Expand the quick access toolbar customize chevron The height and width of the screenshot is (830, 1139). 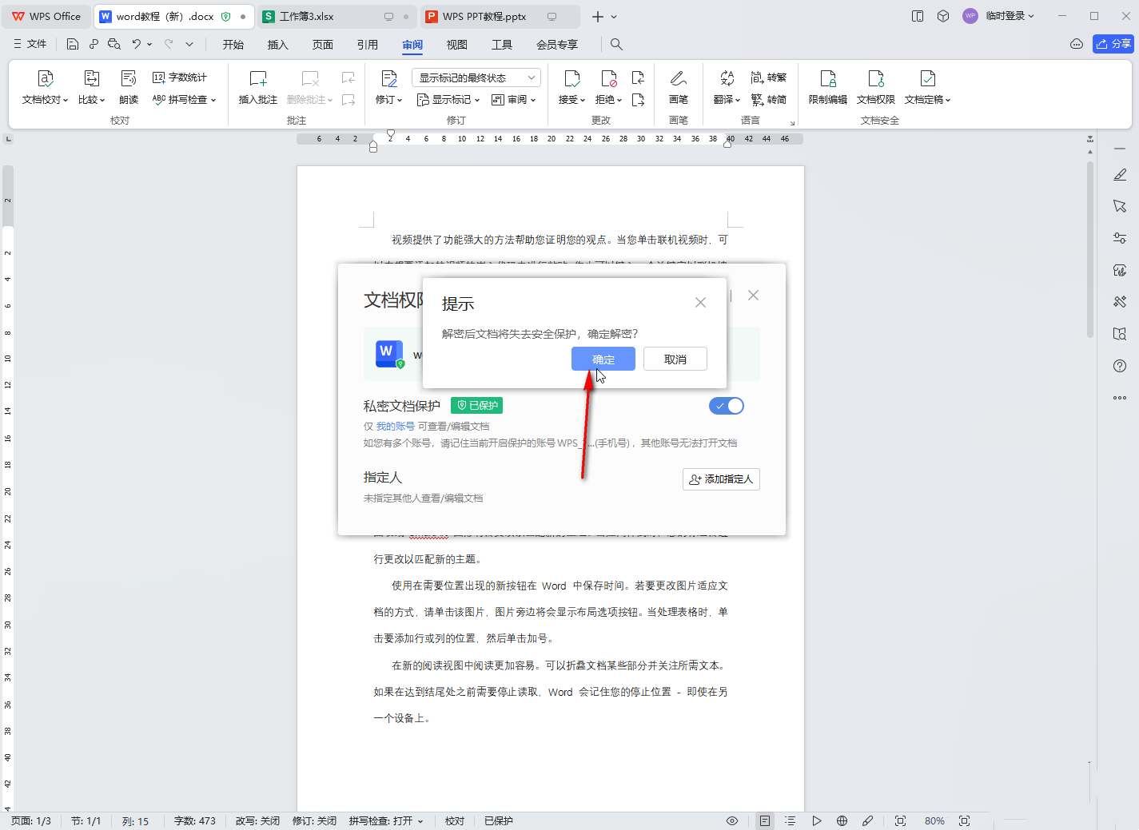pyautogui.click(x=189, y=44)
